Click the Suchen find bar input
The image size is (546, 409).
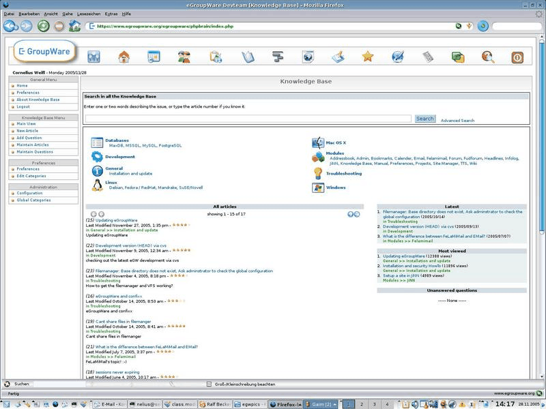pyautogui.click(x=59, y=384)
